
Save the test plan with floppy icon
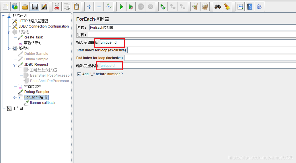coord(34,7)
